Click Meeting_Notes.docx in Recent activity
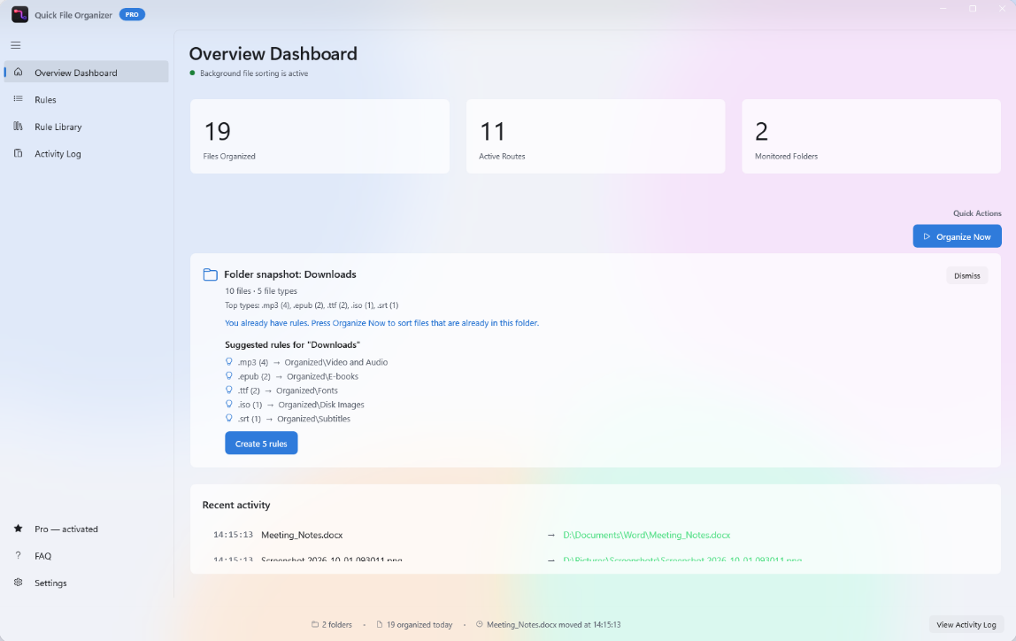 coord(302,535)
